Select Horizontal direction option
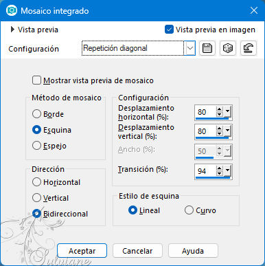The image size is (265, 266). point(36,182)
